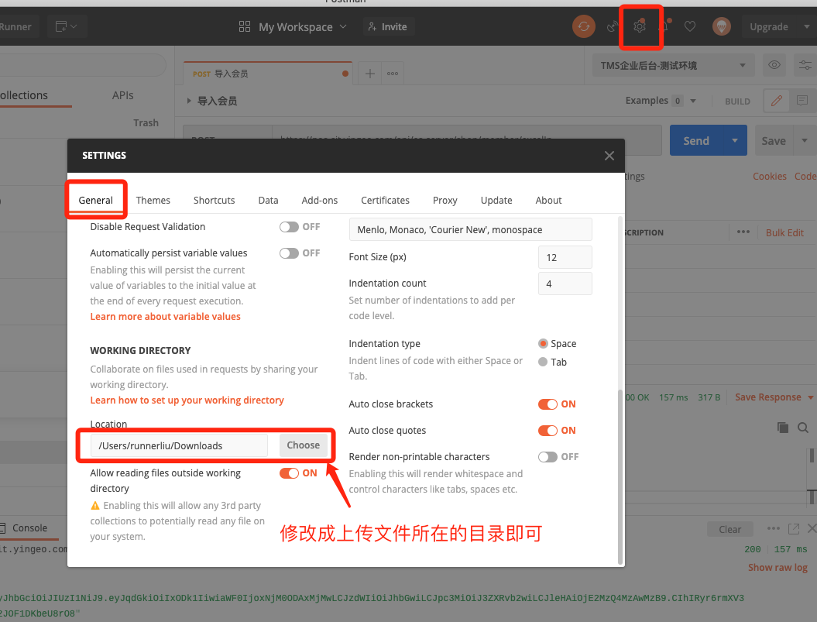
Task: Click the Bulk Edit link
Action: 784,232
